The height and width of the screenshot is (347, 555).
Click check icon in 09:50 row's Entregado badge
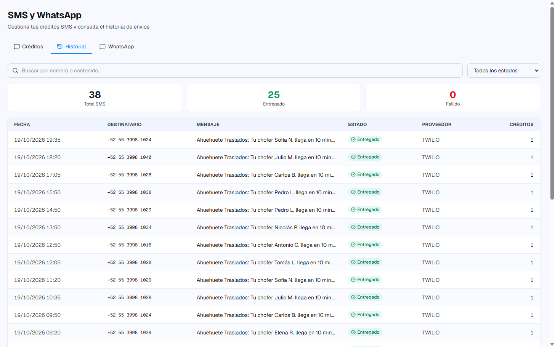pos(353,315)
